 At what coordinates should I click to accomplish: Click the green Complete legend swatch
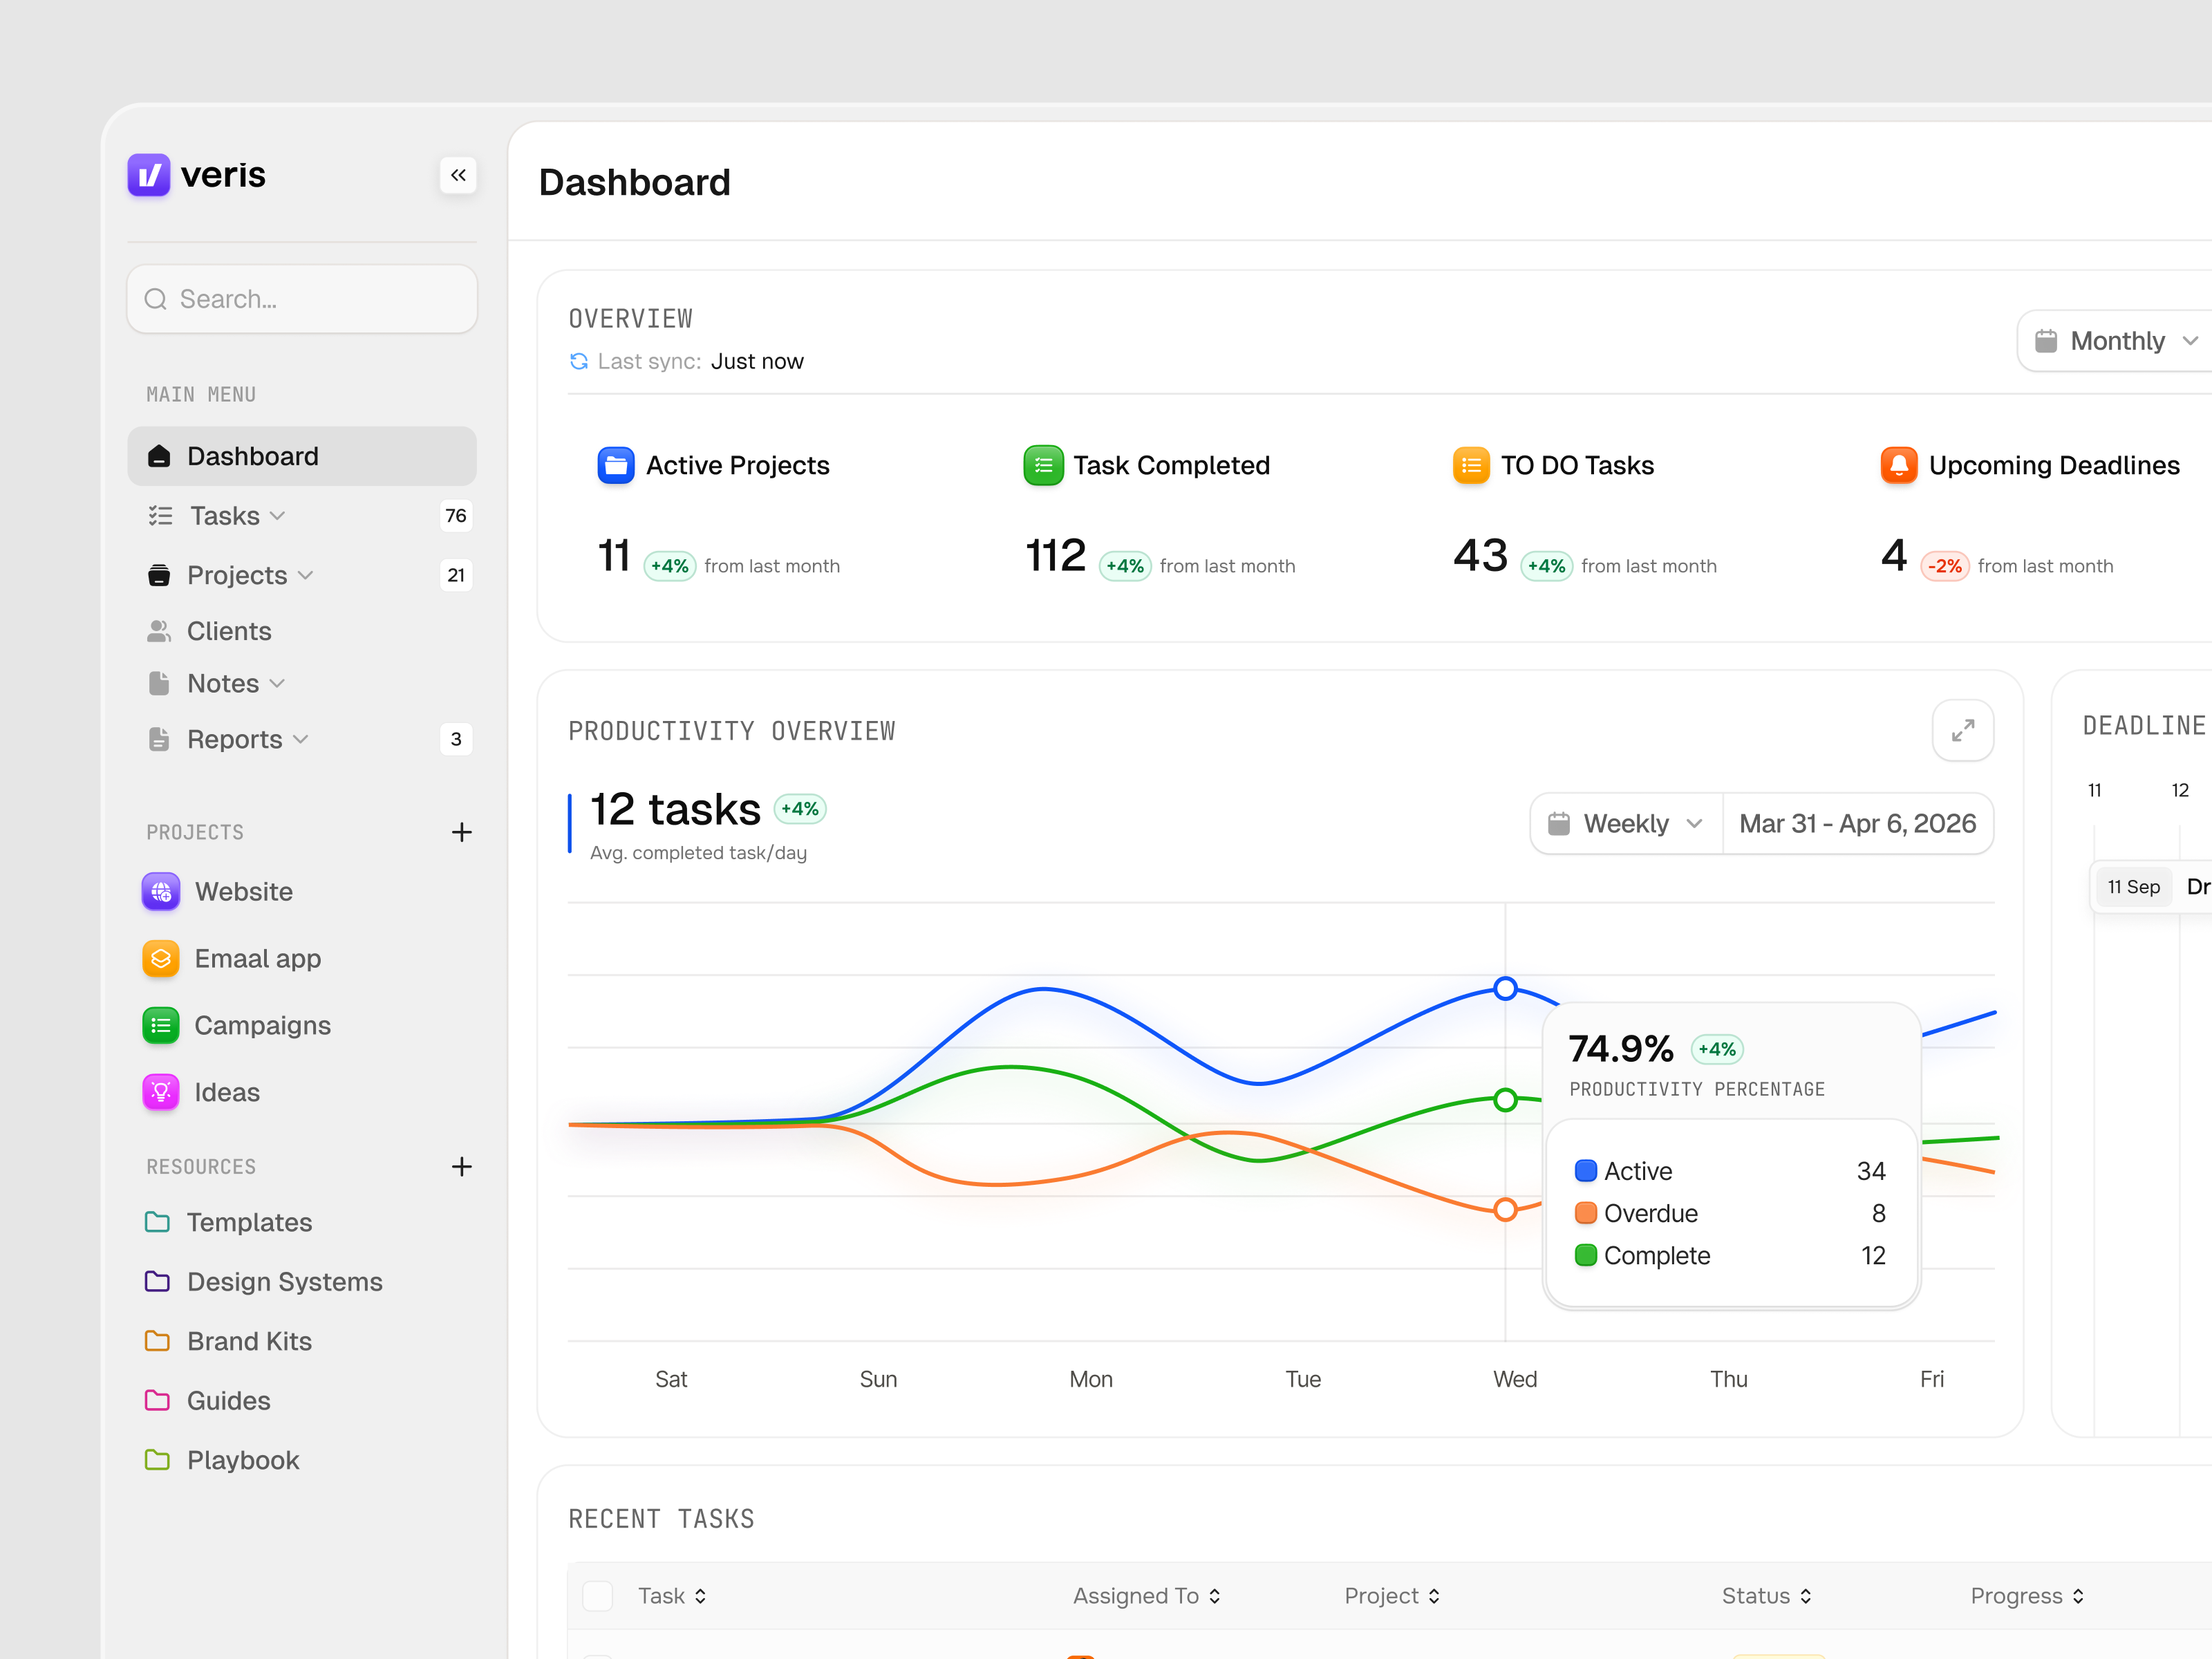click(1585, 1255)
